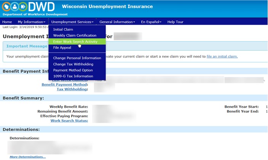The height and width of the screenshot is (160, 268).
Task: Open 1099-G Tax Information
Action: (73, 76)
